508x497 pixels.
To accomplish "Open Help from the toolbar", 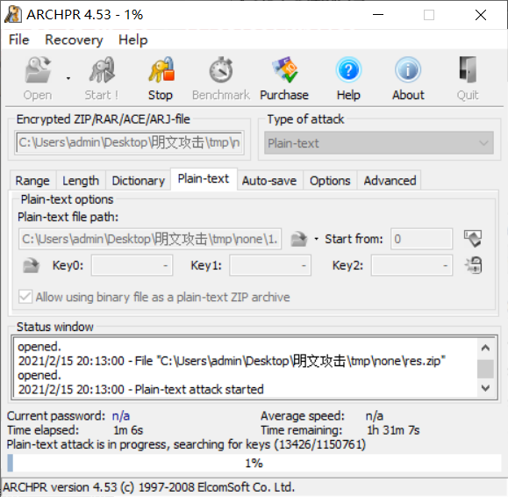I will (348, 78).
